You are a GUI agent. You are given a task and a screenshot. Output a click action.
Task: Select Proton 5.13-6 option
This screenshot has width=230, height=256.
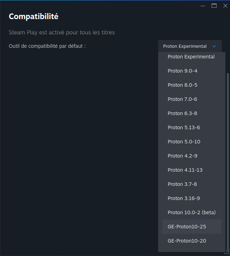point(191,127)
